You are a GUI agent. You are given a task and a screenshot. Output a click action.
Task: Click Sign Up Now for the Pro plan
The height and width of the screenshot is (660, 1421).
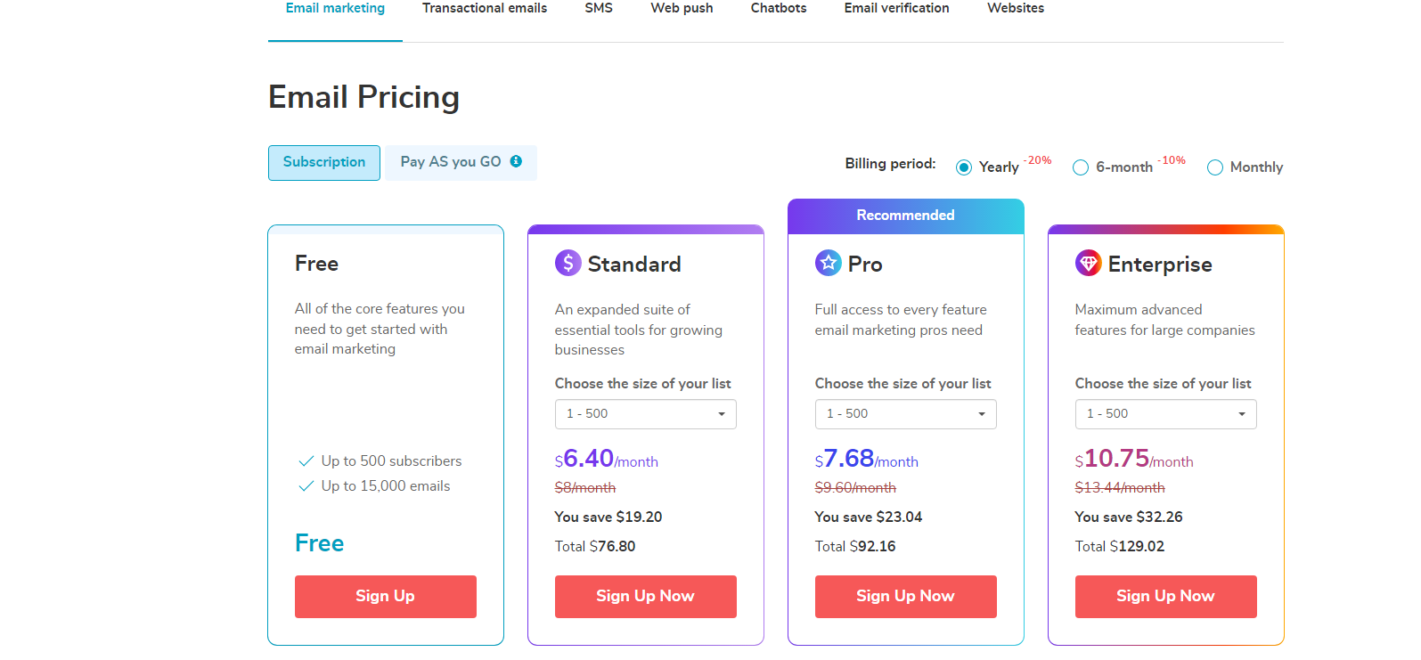coord(906,597)
